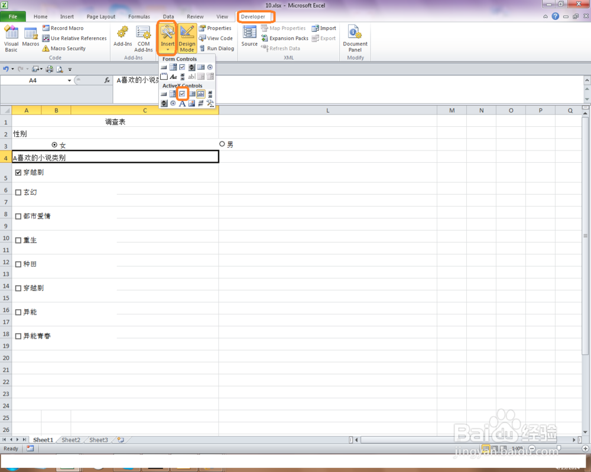The width and height of the screenshot is (591, 472).
Task: Open the Sheet2 worksheet tab
Action: [x=71, y=440]
